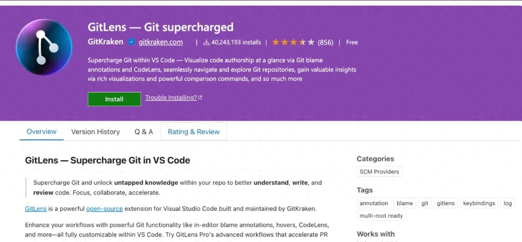Select the SCM Providers category
The height and width of the screenshot is (242, 522).
(x=379, y=172)
